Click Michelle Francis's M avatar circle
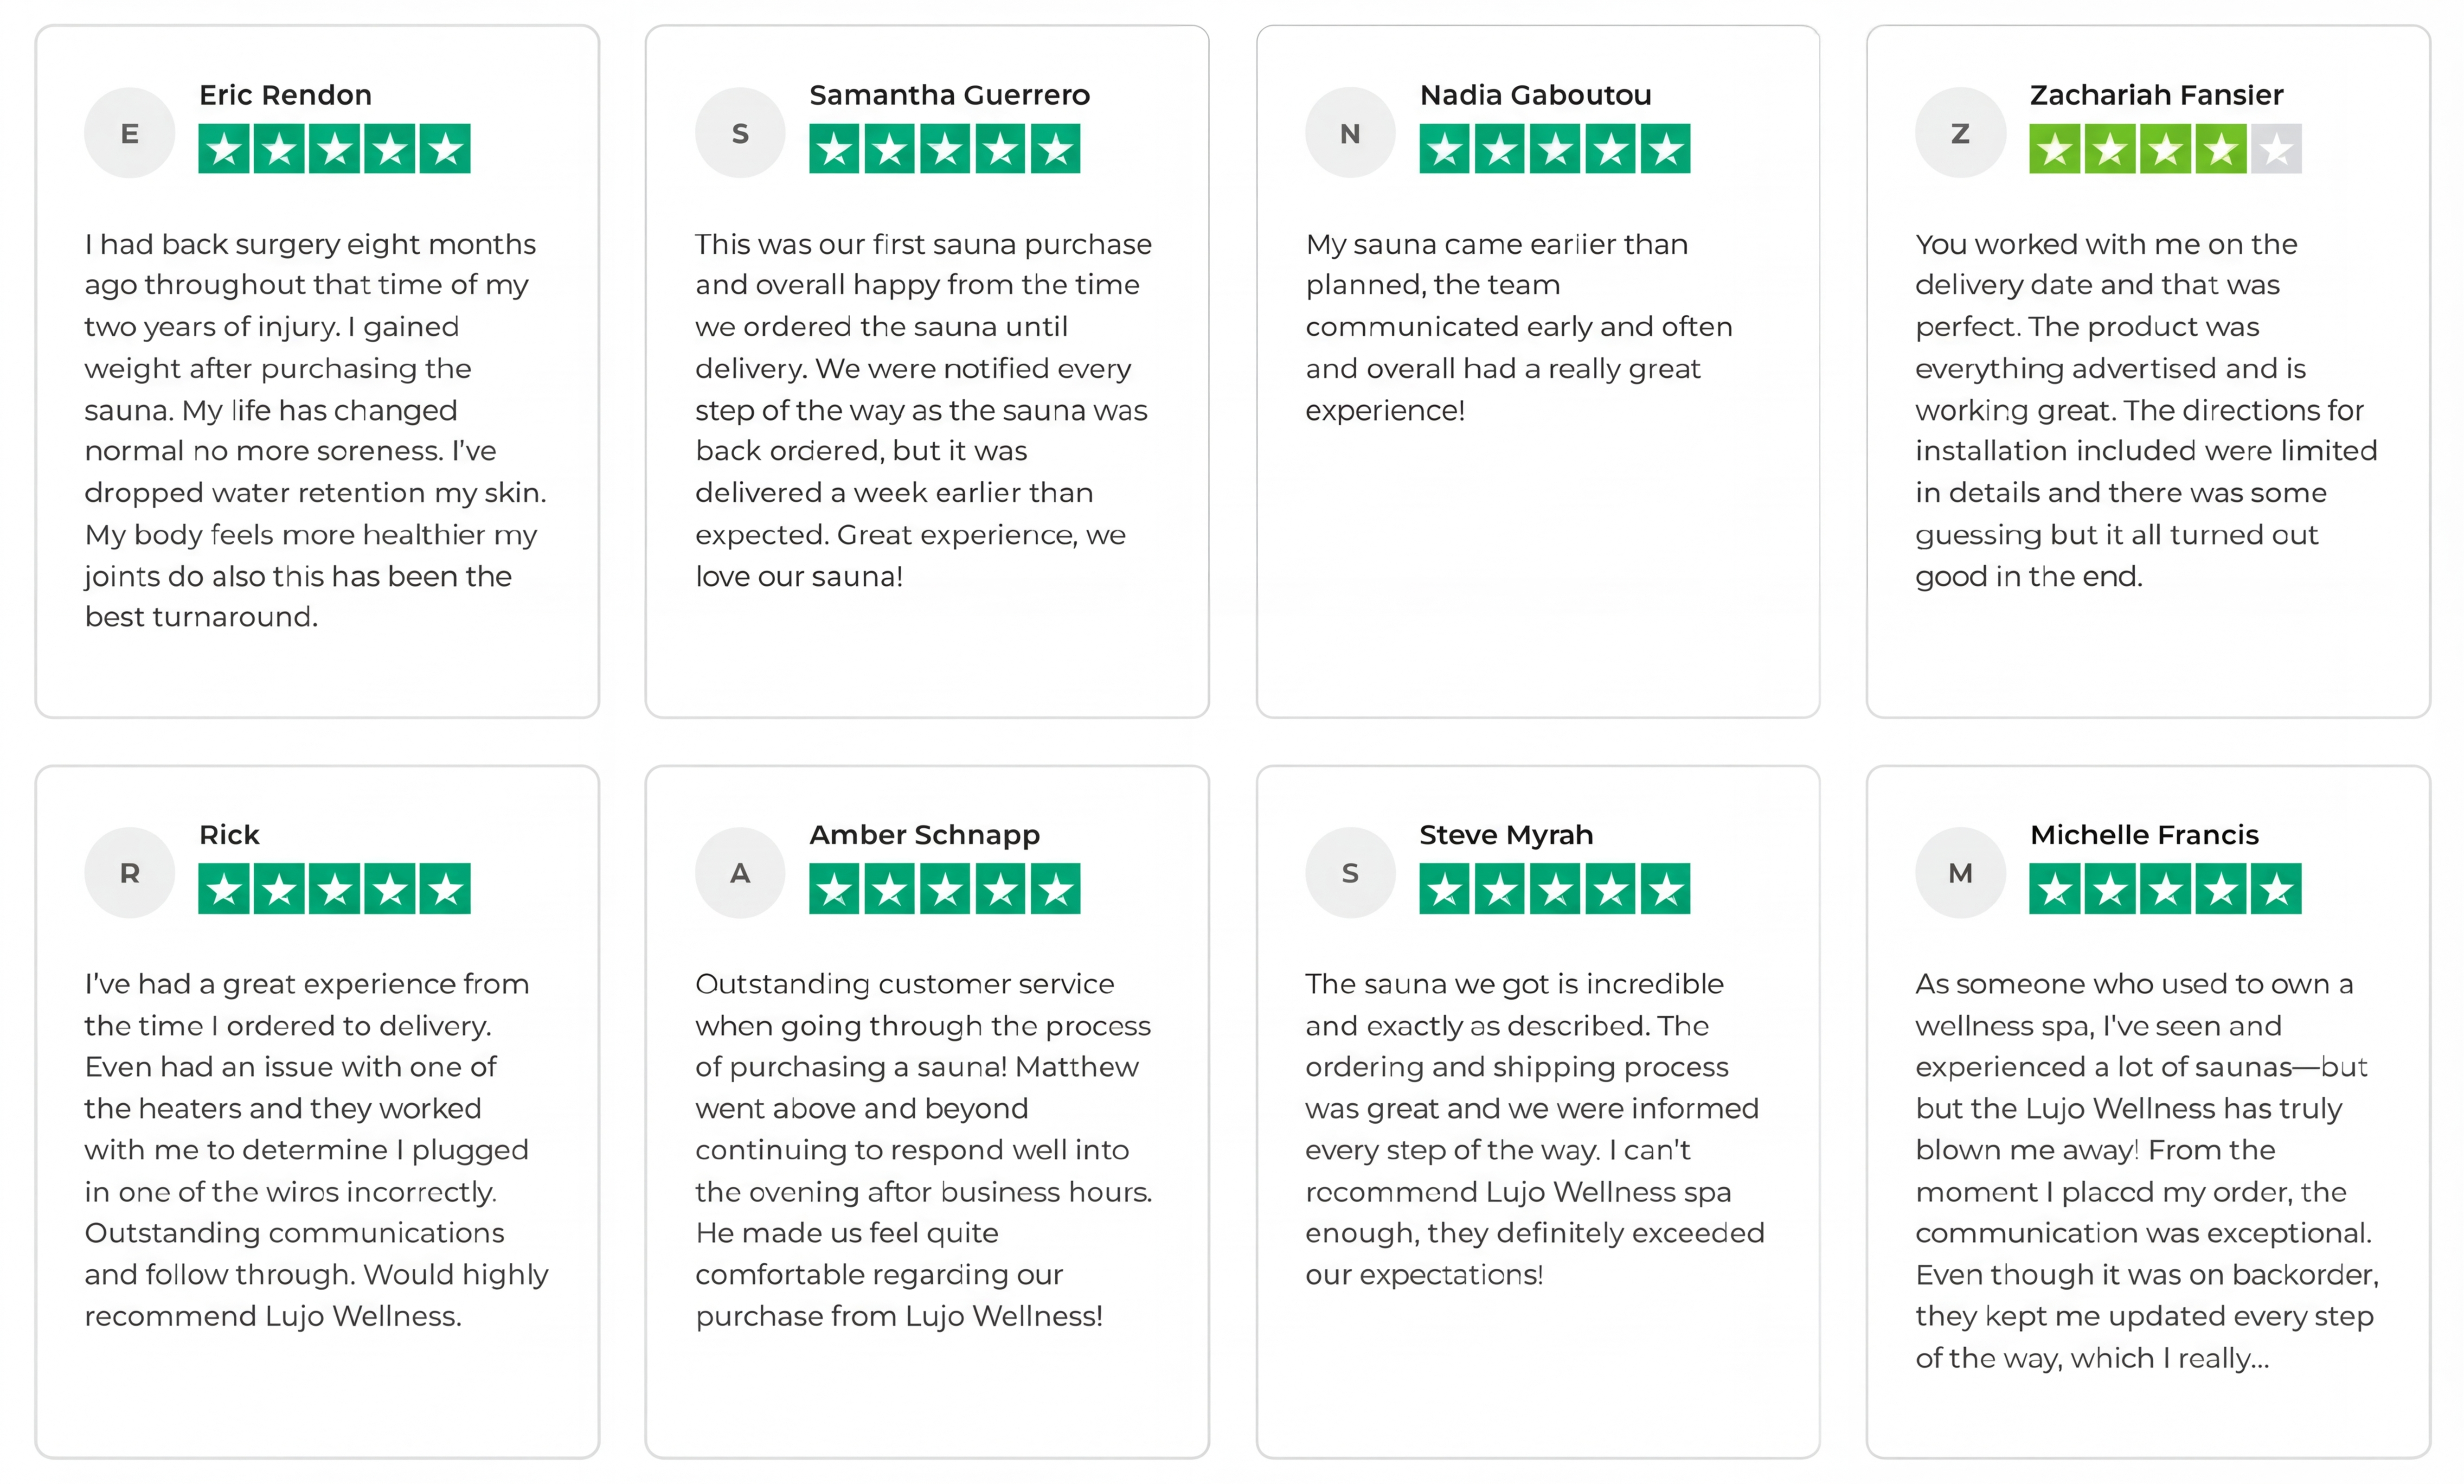The height and width of the screenshot is (1484, 2464). [1960, 873]
